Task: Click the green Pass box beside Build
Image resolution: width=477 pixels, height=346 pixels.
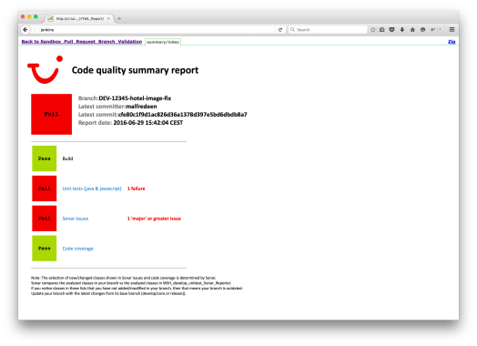Action: [44, 158]
